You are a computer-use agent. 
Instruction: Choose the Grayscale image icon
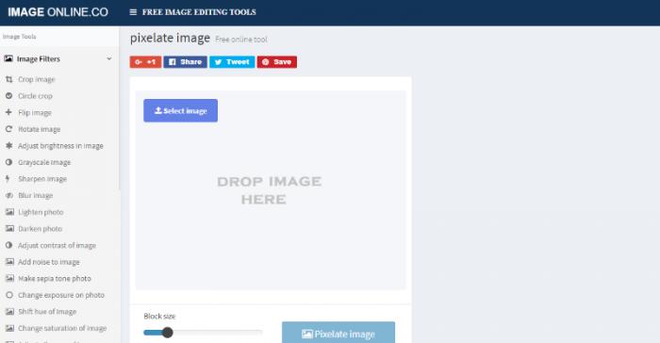click(x=8, y=162)
